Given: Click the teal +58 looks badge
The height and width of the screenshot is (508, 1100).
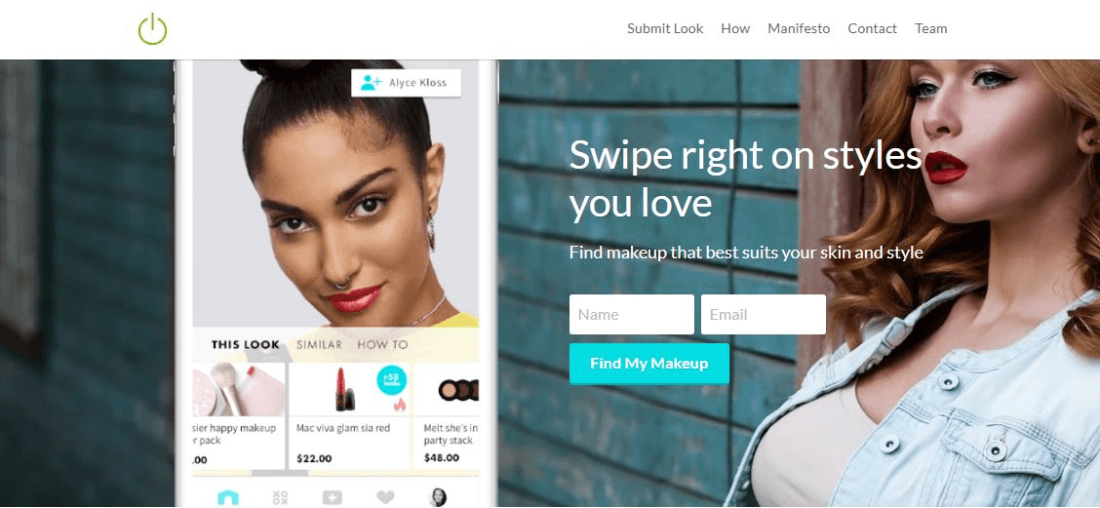Looking at the screenshot, I should (x=391, y=380).
